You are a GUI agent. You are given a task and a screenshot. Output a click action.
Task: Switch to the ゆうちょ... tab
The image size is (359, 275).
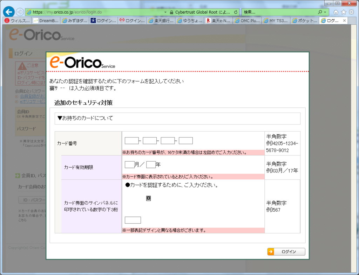point(190,21)
